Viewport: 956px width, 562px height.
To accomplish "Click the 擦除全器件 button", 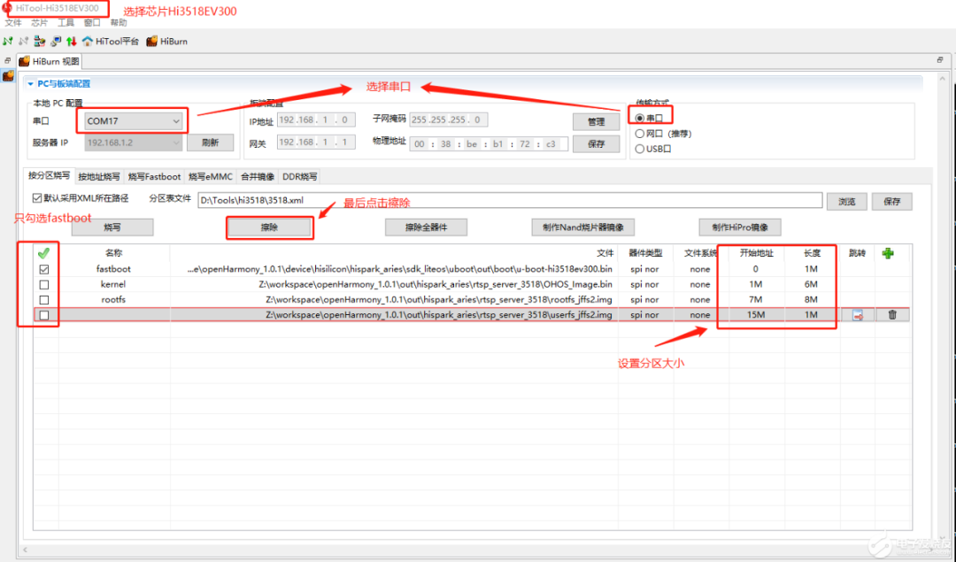I will [425, 227].
